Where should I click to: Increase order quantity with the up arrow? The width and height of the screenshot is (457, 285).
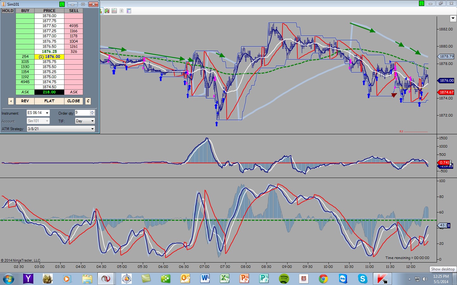pyautogui.click(x=92, y=111)
